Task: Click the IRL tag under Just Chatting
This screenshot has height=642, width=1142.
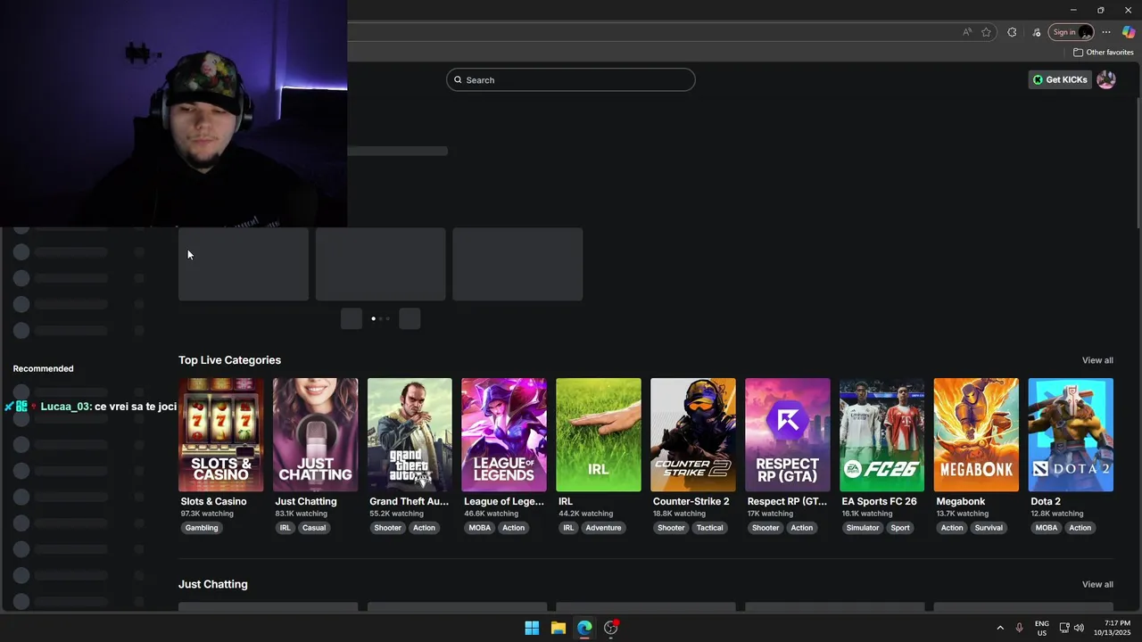Action: click(285, 528)
